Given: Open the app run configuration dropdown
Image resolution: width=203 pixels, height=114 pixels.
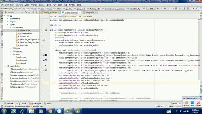Looking at the screenshot, I should [x=151, y=9].
